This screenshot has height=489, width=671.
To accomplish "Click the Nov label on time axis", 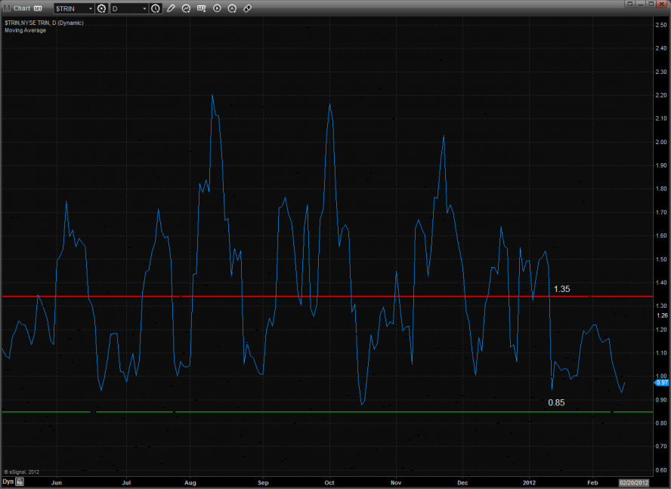I will [x=396, y=483].
